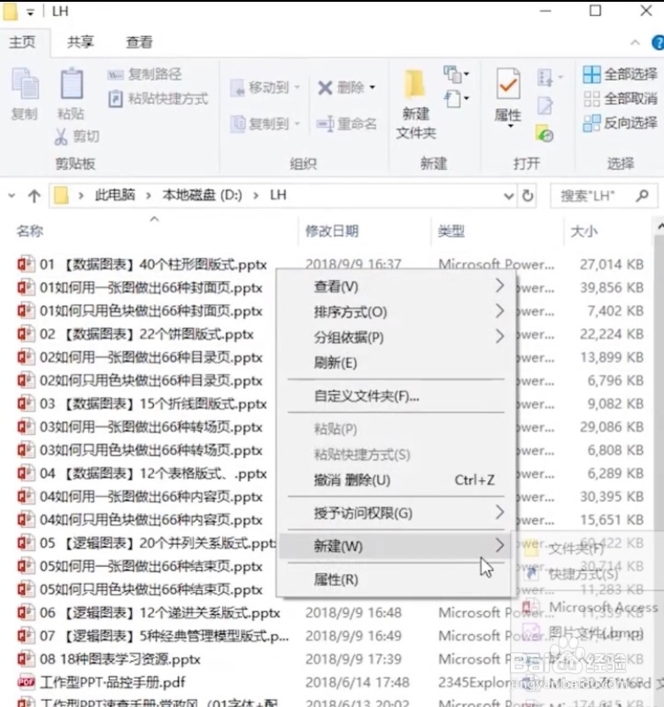Click the Paste clipboard icon

tap(71, 83)
